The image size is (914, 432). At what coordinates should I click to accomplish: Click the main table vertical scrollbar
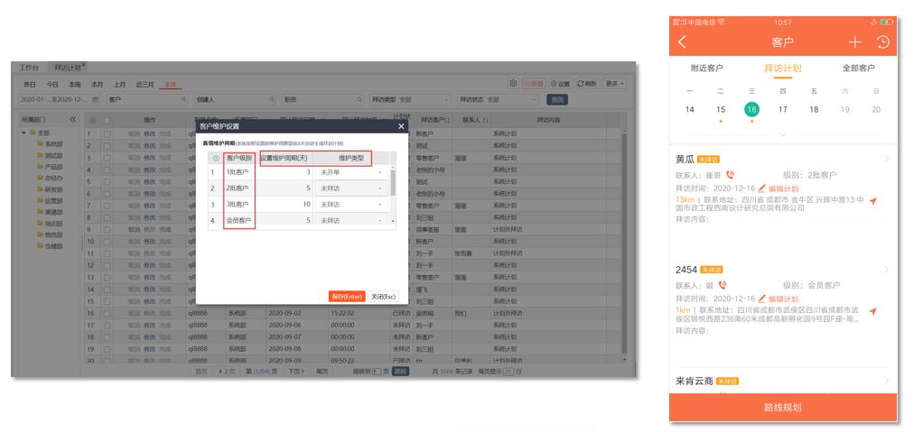pyautogui.click(x=624, y=242)
